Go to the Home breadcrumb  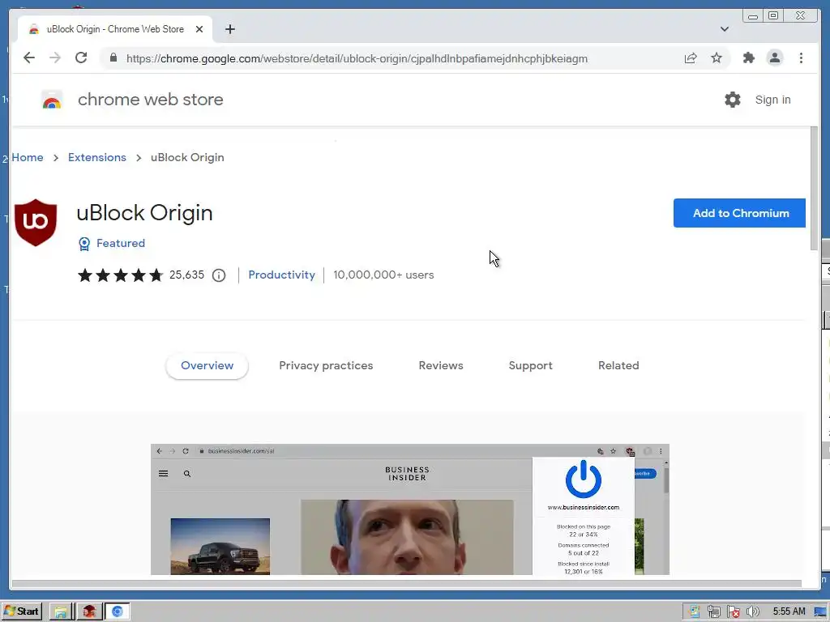coord(28,157)
